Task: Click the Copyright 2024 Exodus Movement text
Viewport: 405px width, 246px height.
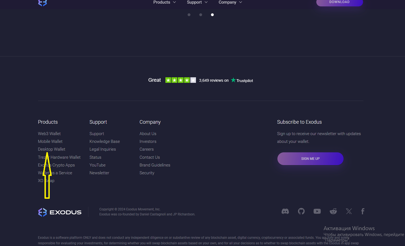Action: tap(130, 209)
